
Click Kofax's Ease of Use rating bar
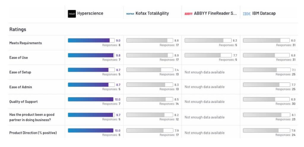[x=149, y=55]
